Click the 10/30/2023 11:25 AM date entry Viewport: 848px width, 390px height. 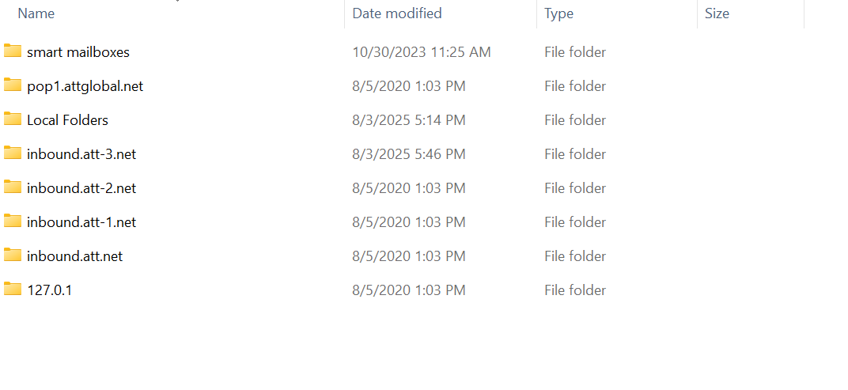click(422, 52)
